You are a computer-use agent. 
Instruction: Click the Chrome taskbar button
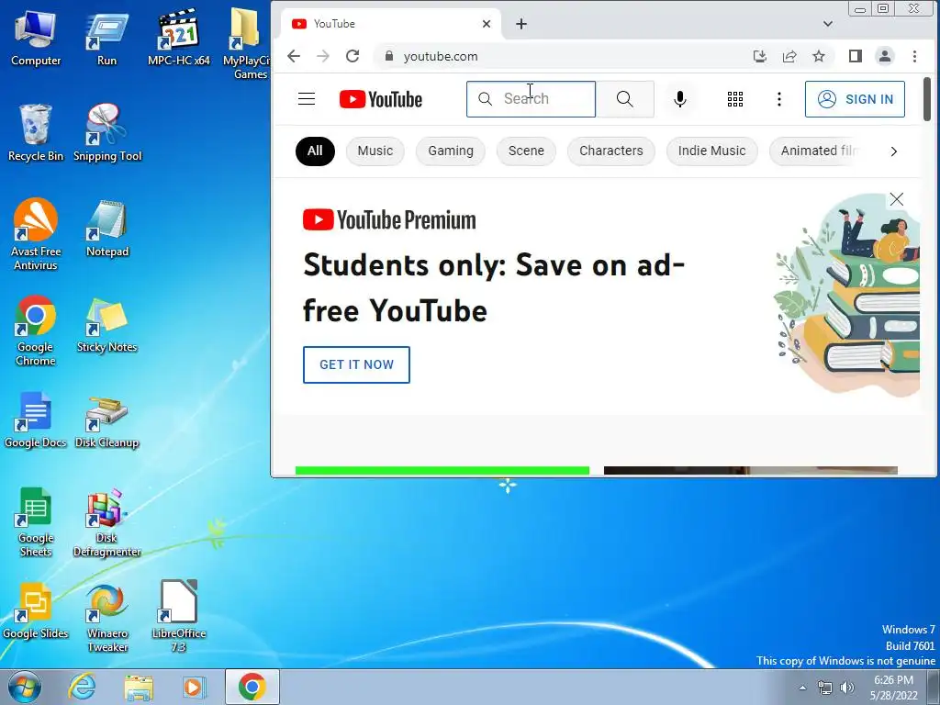click(252, 687)
